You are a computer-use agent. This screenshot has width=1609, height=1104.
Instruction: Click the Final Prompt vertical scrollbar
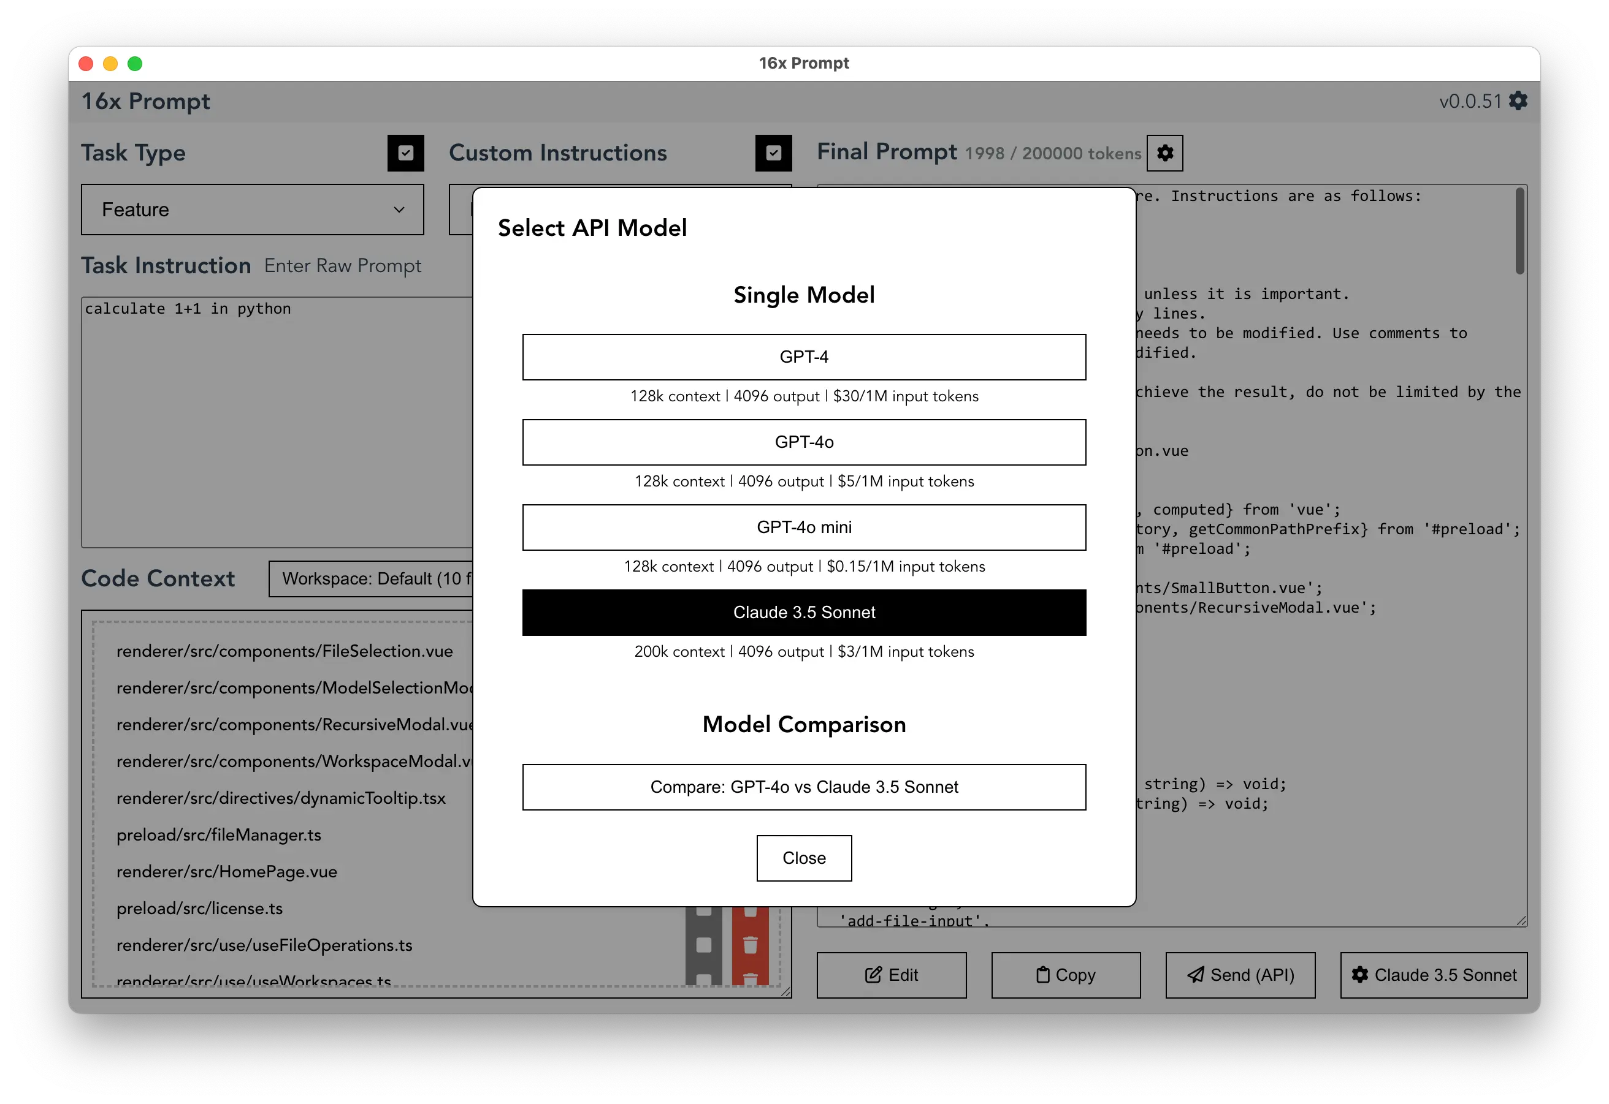point(1519,231)
